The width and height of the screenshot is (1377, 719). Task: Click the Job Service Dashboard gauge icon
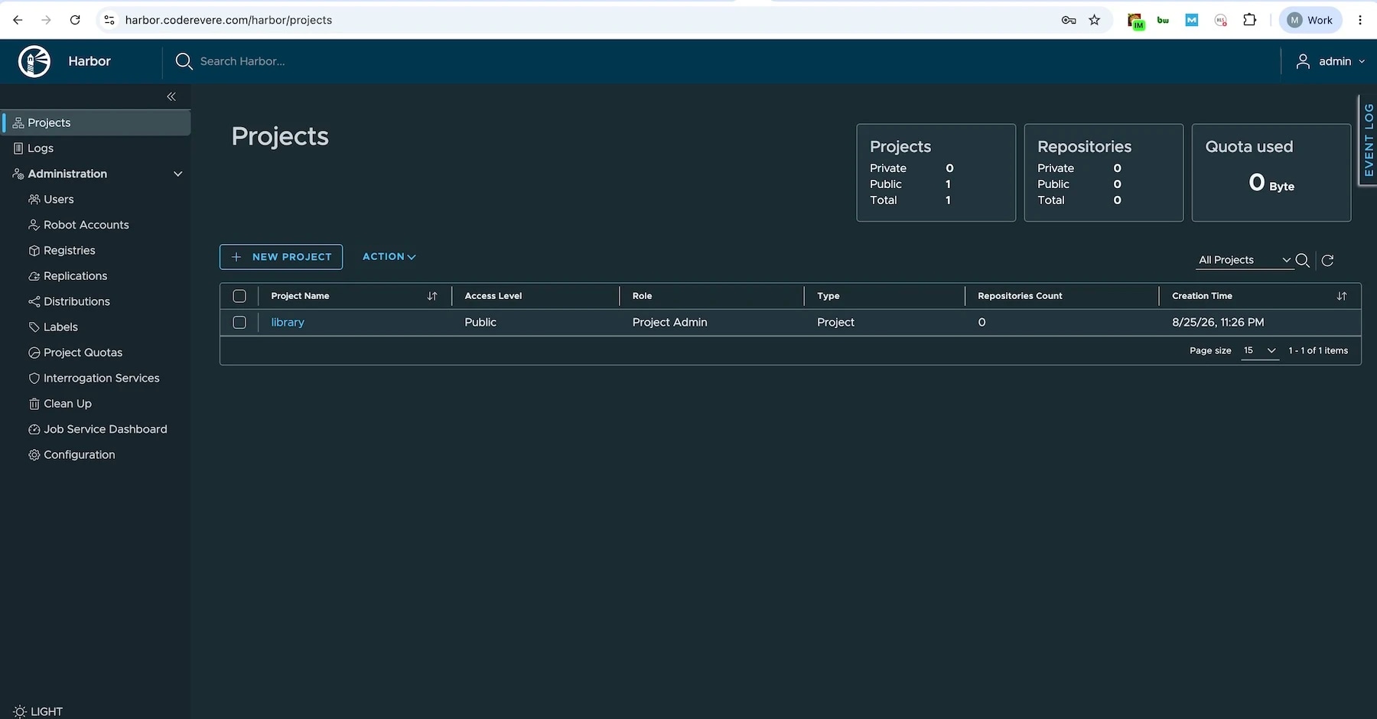tap(34, 429)
